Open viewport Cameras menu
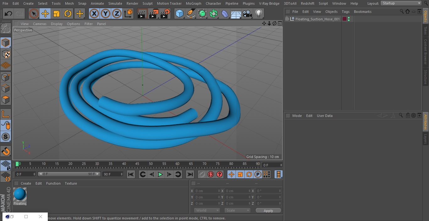Viewport: 429px width, 221px height. [x=40, y=24]
